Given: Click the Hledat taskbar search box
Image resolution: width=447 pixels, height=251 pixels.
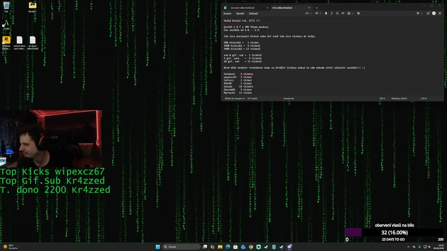Looking at the screenshot, I should [x=182, y=247].
